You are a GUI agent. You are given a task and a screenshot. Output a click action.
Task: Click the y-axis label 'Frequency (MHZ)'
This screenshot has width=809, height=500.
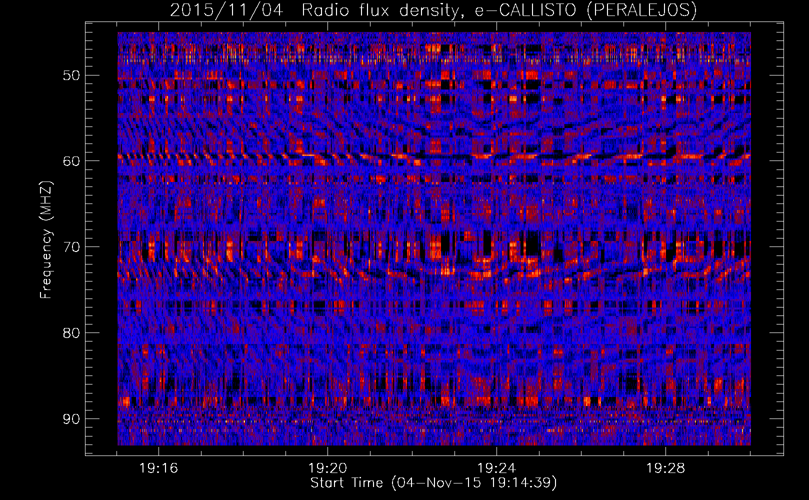click(46, 240)
